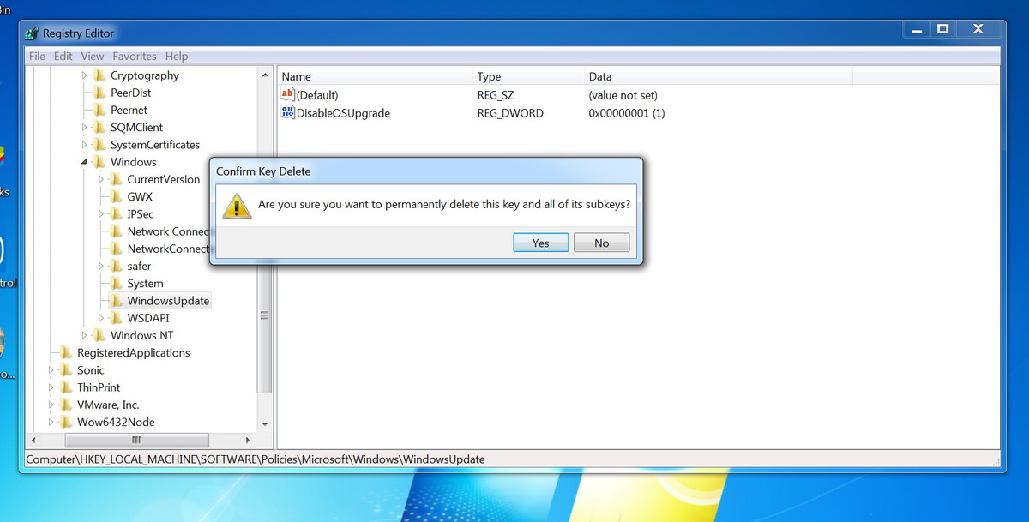
Task: Select the System key in the tree
Action: point(146,283)
